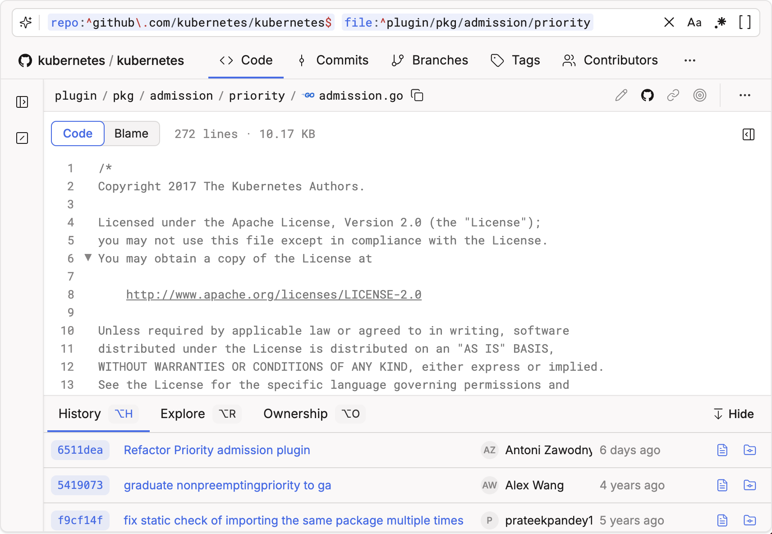This screenshot has width=772, height=534.
Task: Toggle case sensitivity Aa in search bar
Action: tap(694, 23)
